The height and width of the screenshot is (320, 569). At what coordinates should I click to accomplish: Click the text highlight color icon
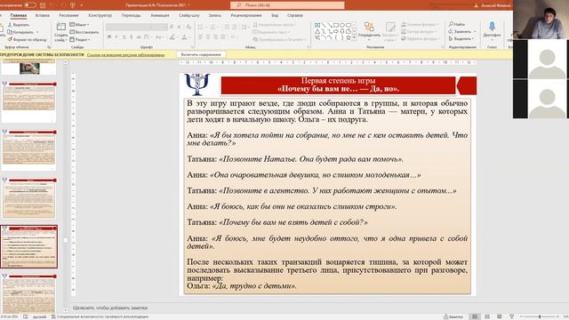172,37
